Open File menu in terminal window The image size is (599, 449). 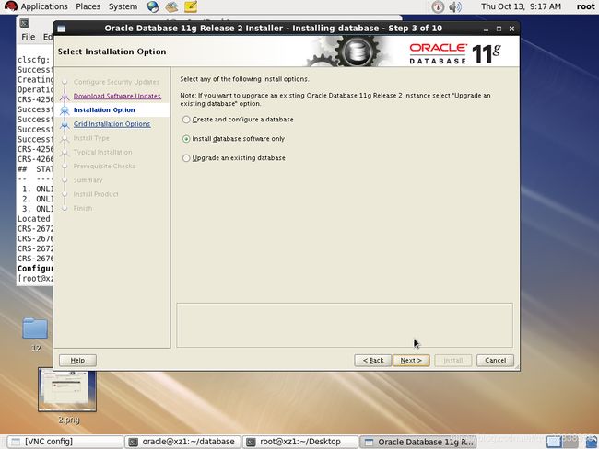[x=28, y=37]
